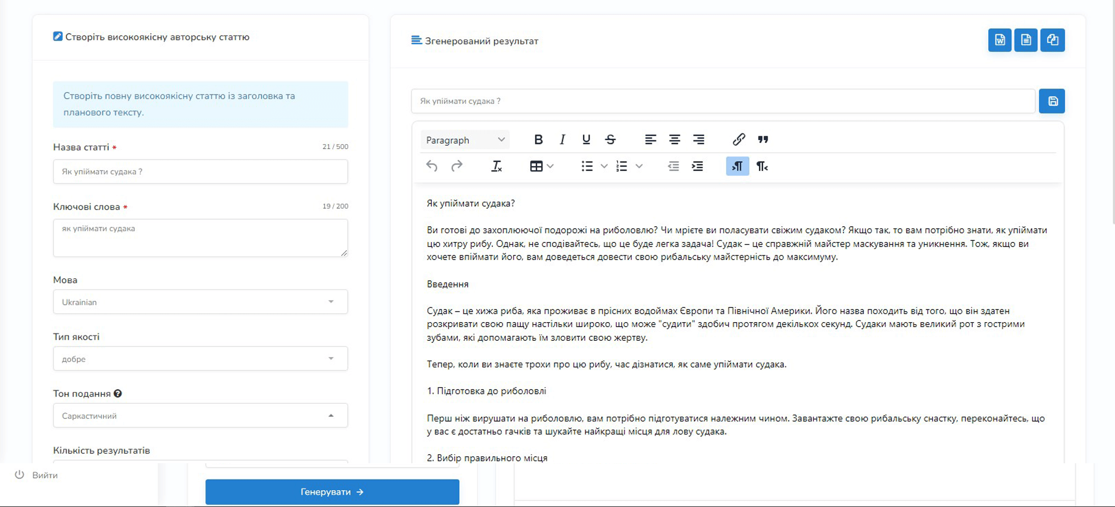Align text to the right
This screenshot has height=507, width=1115.
pyautogui.click(x=698, y=140)
